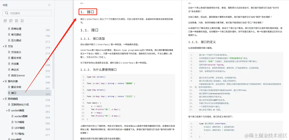Click the '1.1.3. 接口的定义' heading
Viewport: 289px width, 140px height.
[202, 42]
